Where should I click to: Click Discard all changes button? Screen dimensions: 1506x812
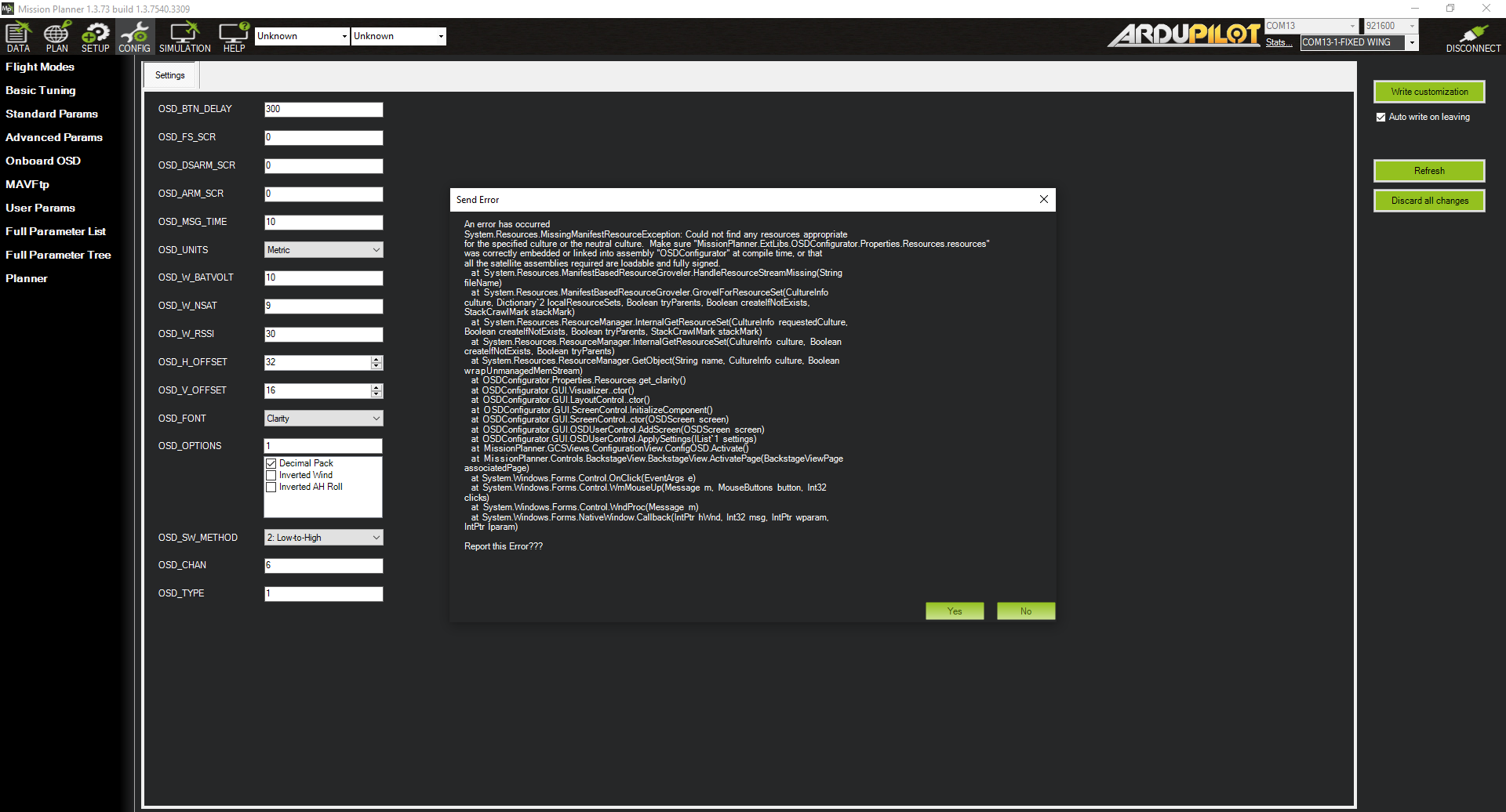[1429, 201]
